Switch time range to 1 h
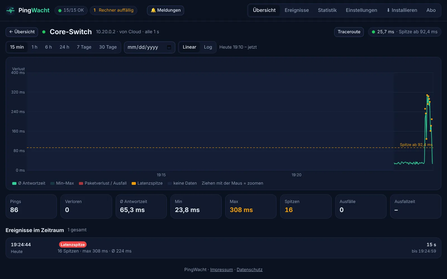Screen dimensions: 447x279 click(34, 47)
